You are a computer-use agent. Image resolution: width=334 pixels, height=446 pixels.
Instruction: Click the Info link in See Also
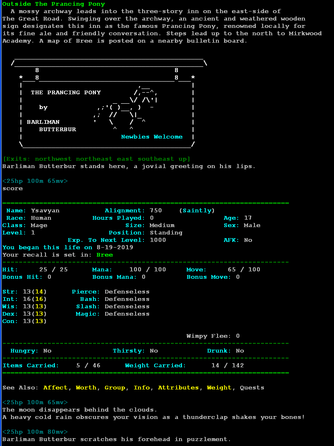tap(141, 388)
